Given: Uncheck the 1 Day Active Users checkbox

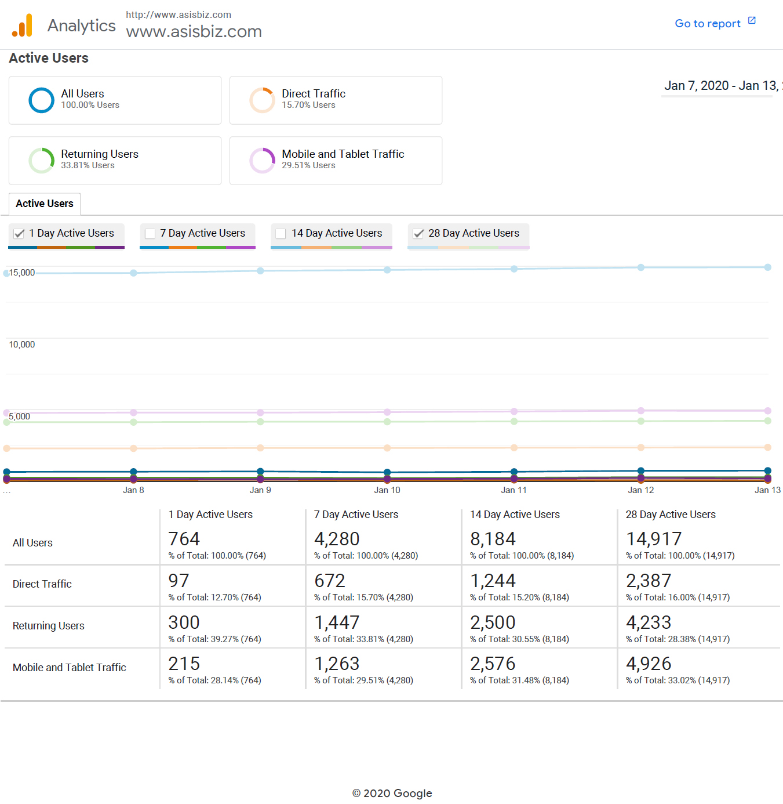Looking at the screenshot, I should (x=19, y=233).
